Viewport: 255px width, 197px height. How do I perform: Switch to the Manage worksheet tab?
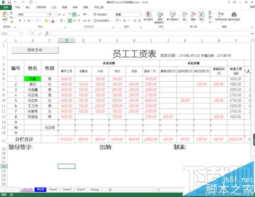95,189
